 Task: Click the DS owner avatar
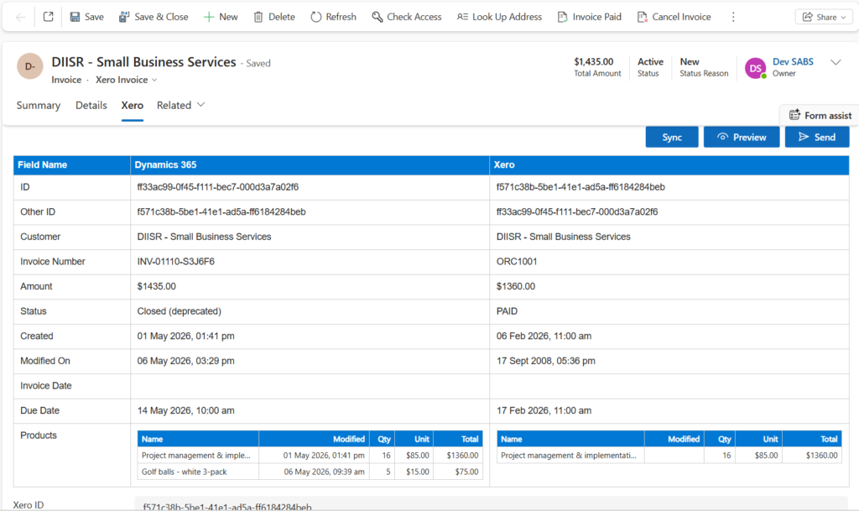756,68
